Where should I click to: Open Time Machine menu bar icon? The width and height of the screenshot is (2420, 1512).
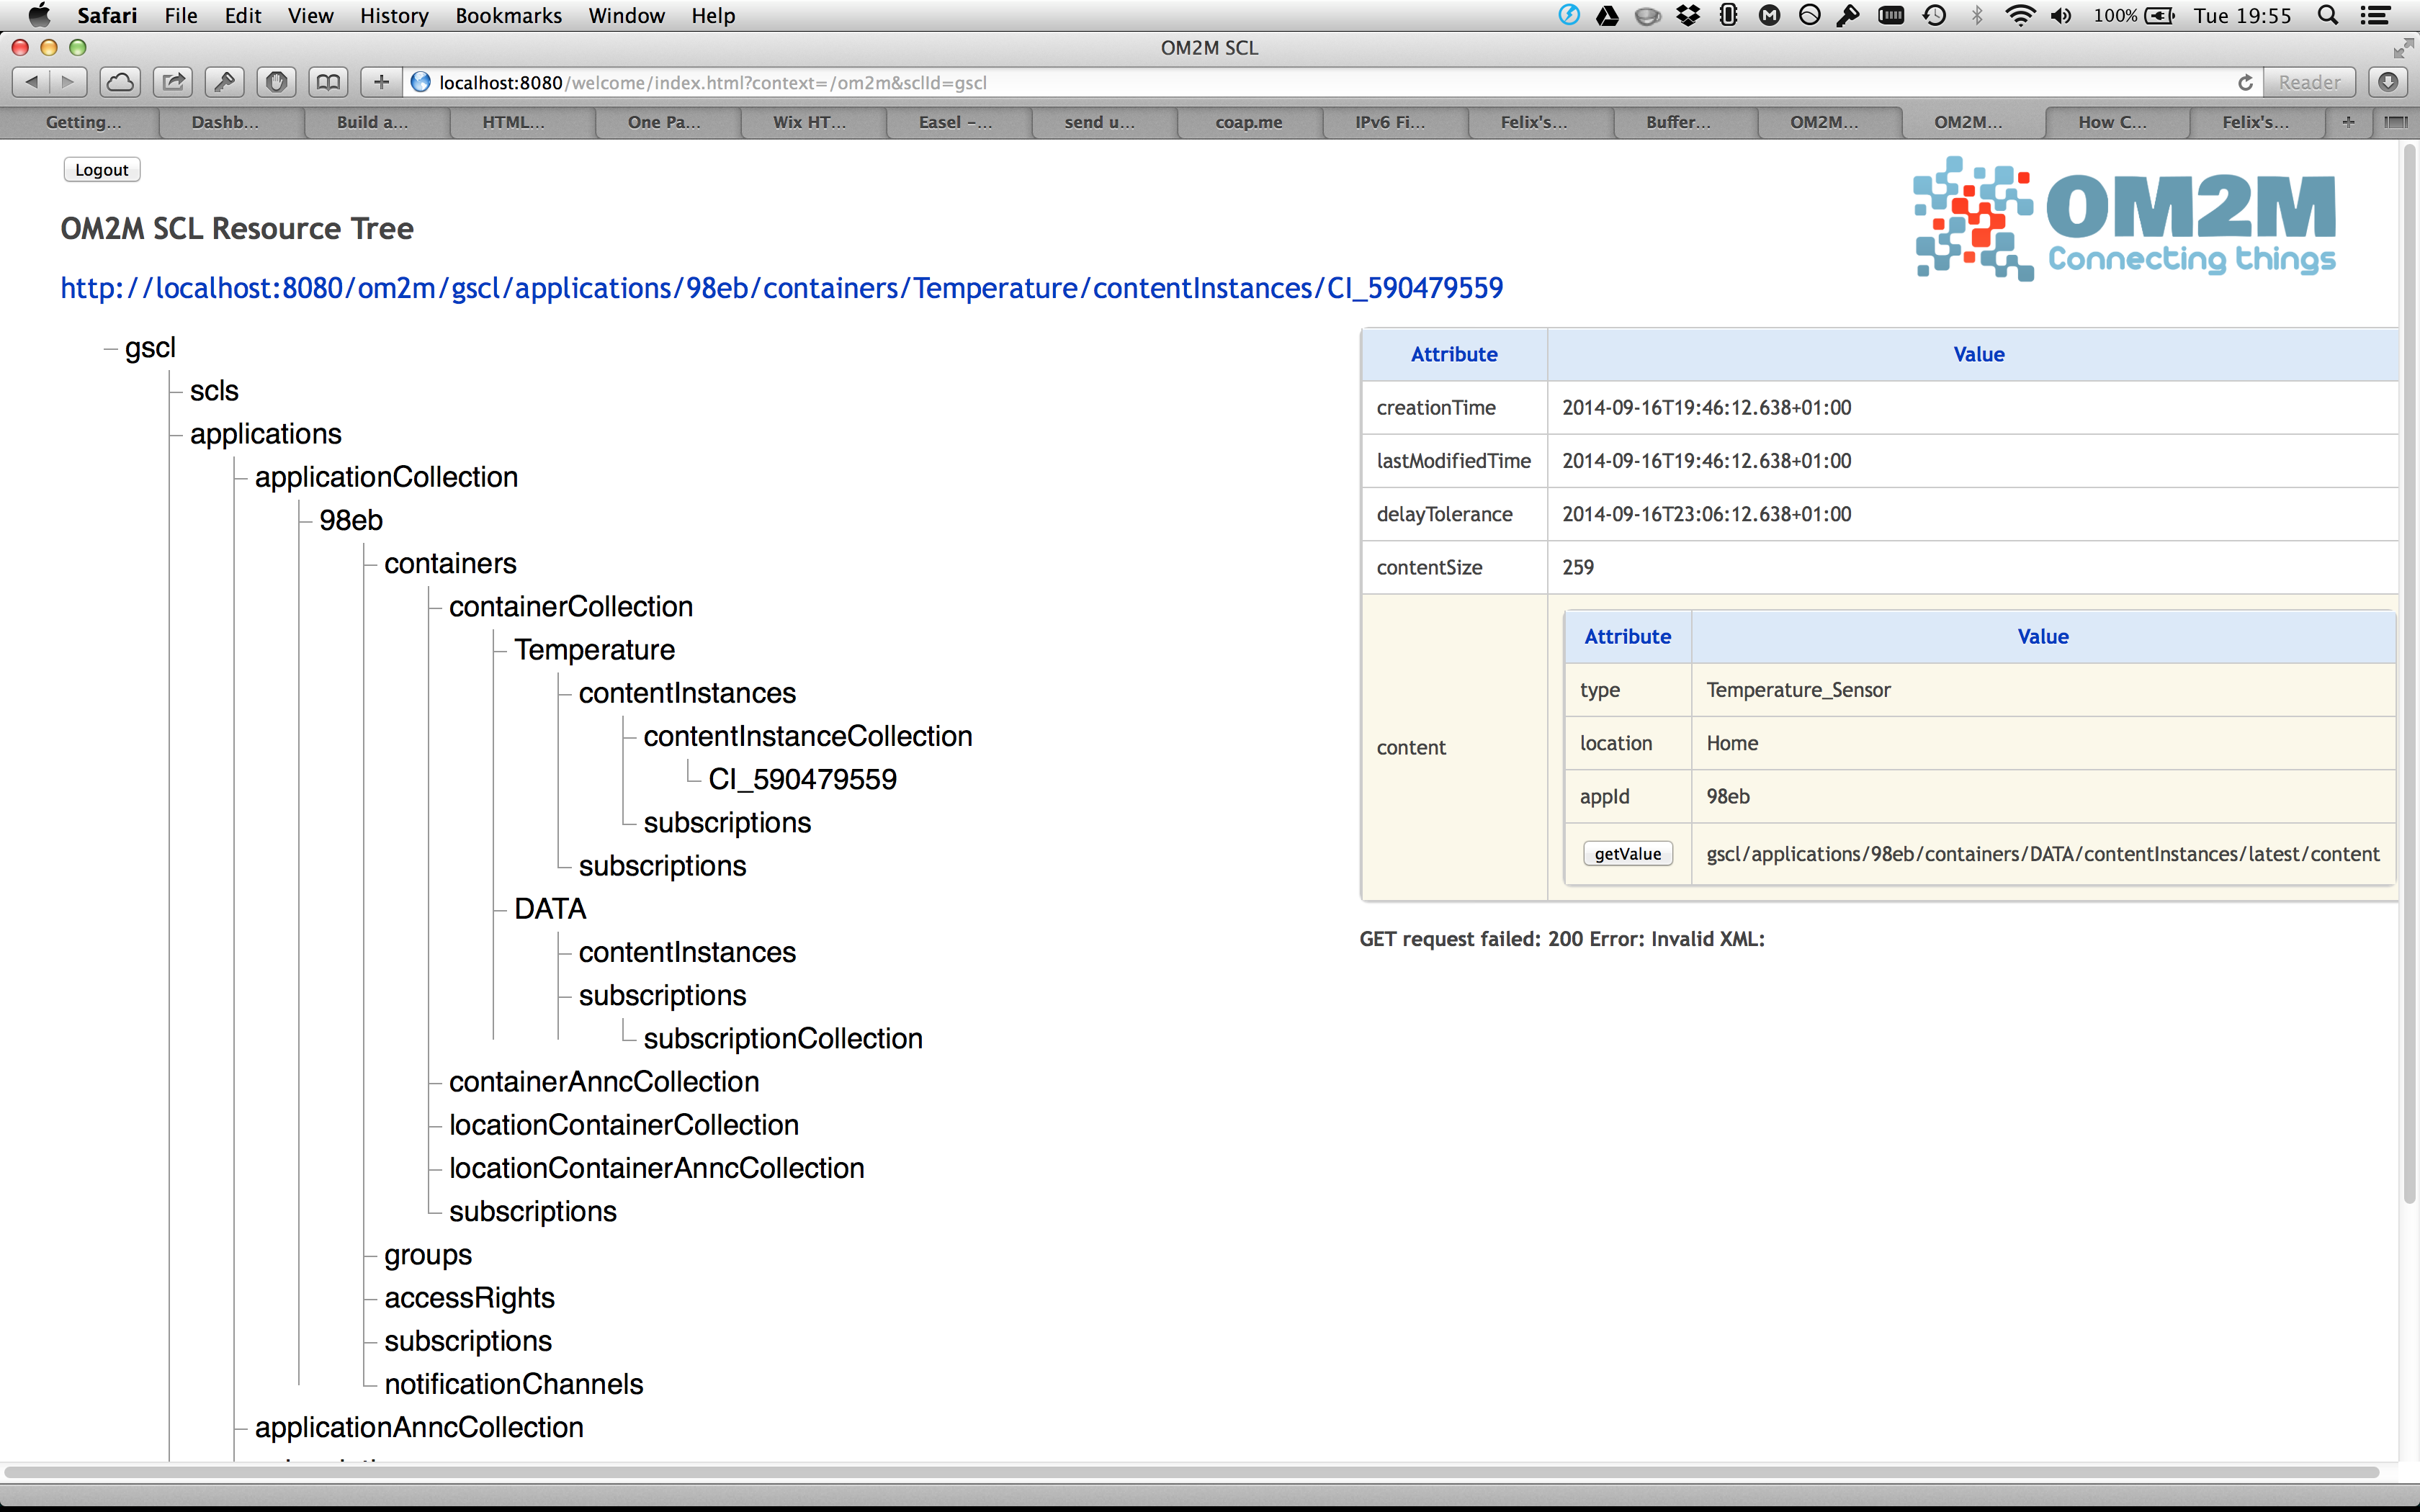(1934, 15)
